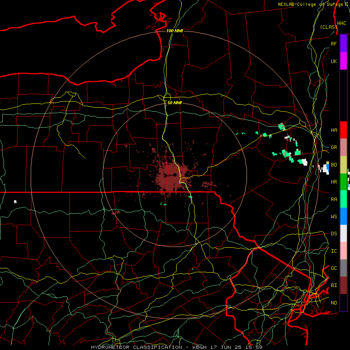Click the 'RF' legend label
The height and width of the screenshot is (350, 350).
coord(334,44)
